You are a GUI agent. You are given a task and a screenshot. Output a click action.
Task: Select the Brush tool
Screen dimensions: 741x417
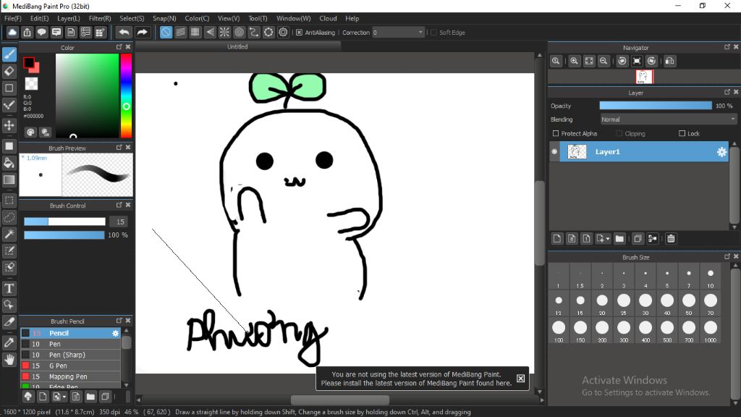coord(9,54)
